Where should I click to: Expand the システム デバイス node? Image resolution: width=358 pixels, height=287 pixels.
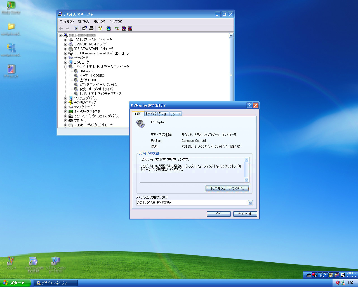pyautogui.click(x=66, y=98)
